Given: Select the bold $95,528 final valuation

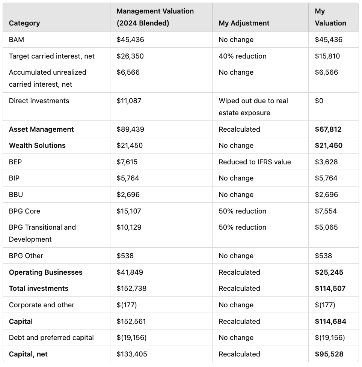Looking at the screenshot, I should point(329,354).
